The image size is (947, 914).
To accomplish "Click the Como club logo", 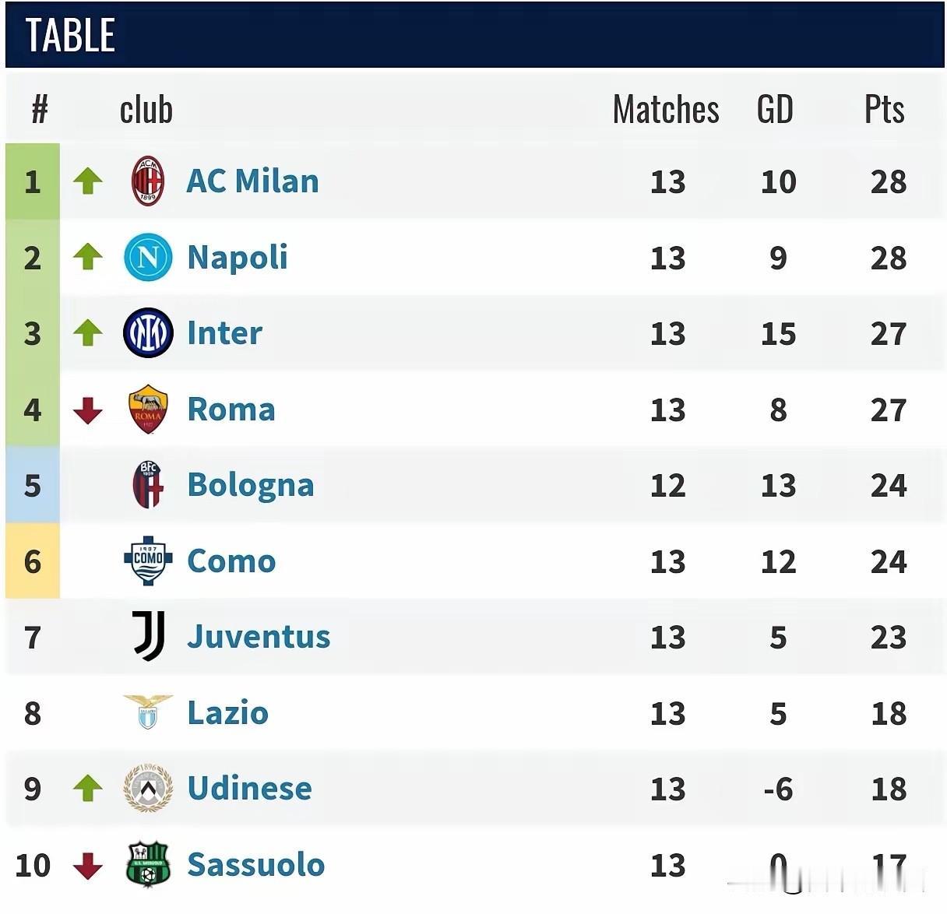I will 147,561.
